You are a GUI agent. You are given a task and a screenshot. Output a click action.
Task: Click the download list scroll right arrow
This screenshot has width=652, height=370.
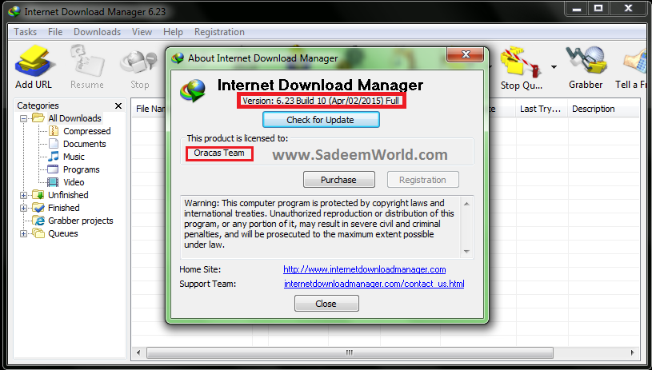tap(633, 353)
